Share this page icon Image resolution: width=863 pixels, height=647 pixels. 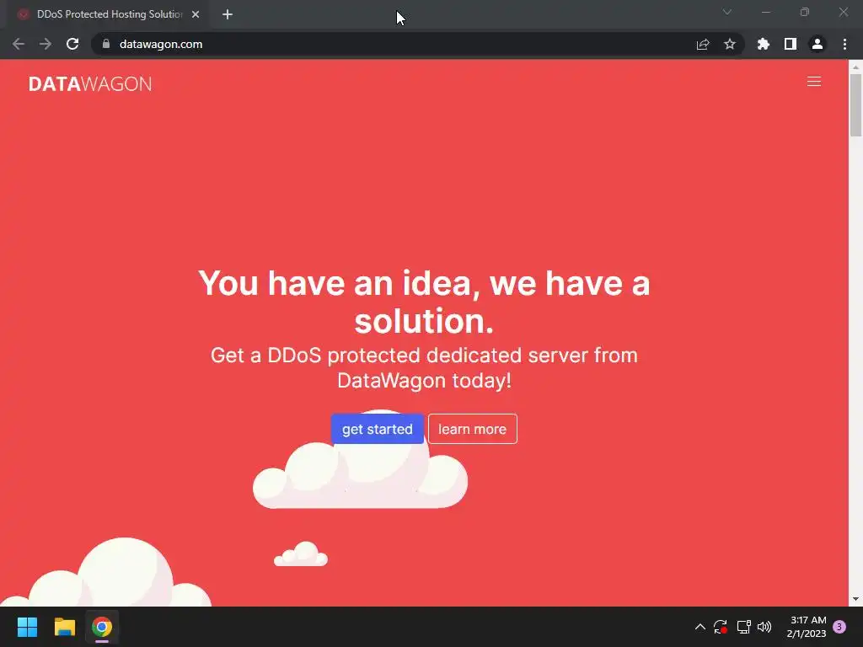(703, 44)
